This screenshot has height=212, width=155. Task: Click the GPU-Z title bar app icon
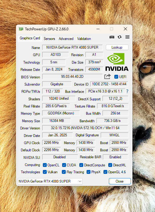tap(21, 29)
